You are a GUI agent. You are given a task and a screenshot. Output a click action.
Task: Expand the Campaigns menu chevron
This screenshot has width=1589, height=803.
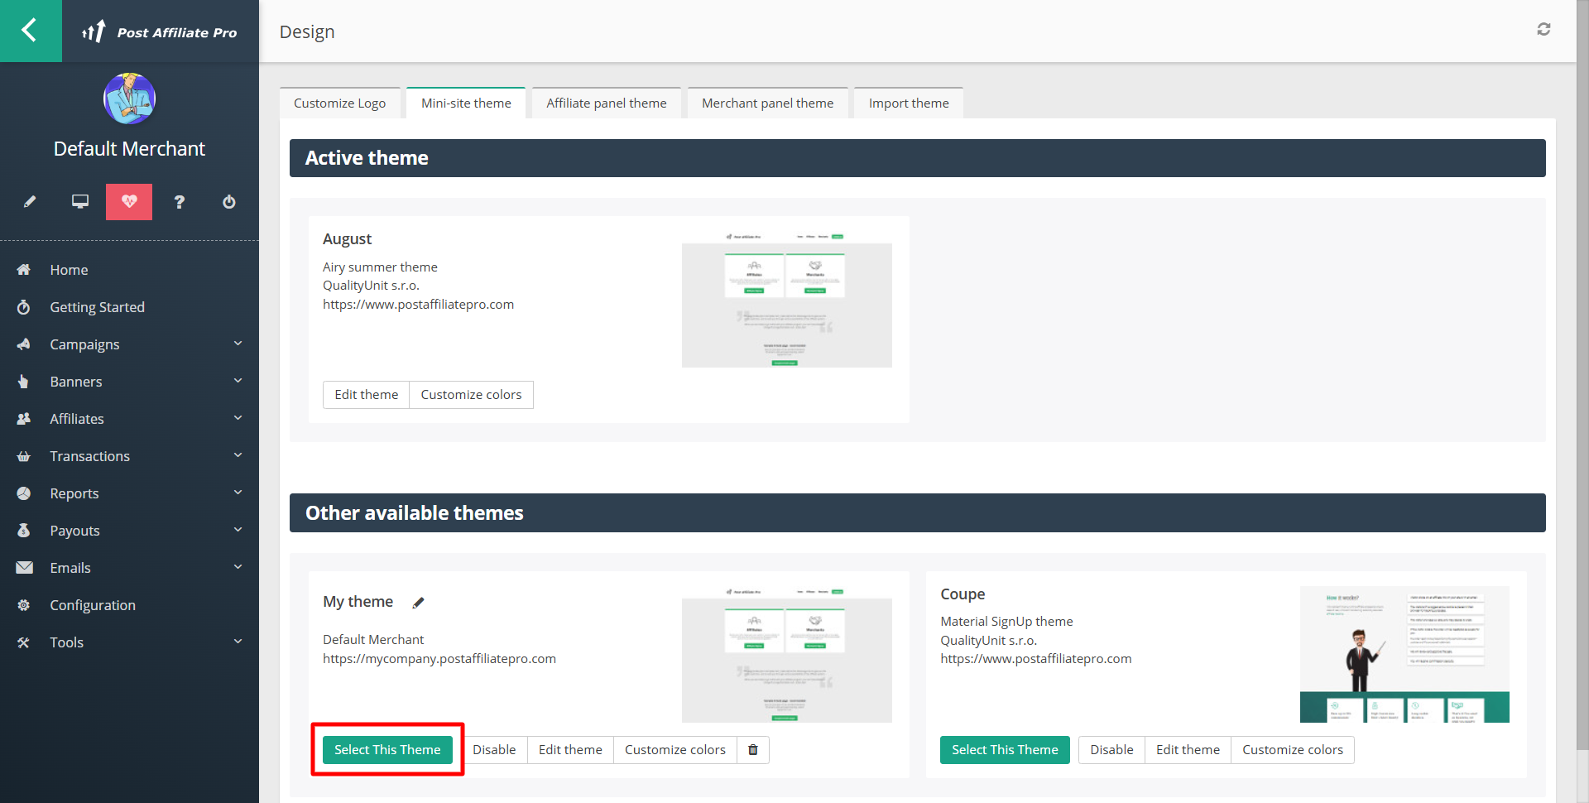pyautogui.click(x=238, y=344)
